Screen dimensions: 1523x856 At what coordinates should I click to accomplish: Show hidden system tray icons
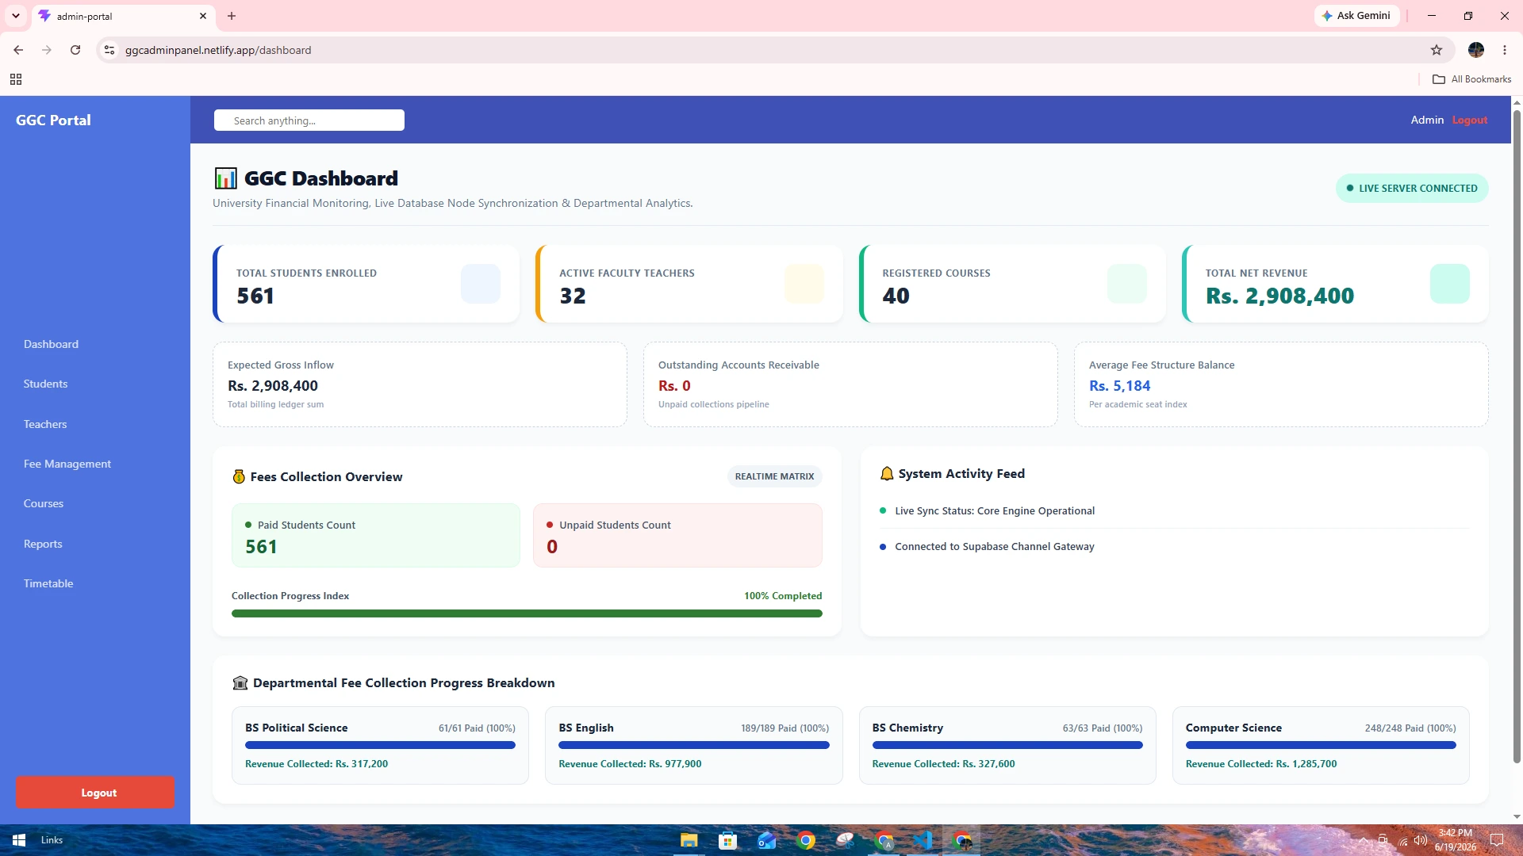pos(1364,840)
